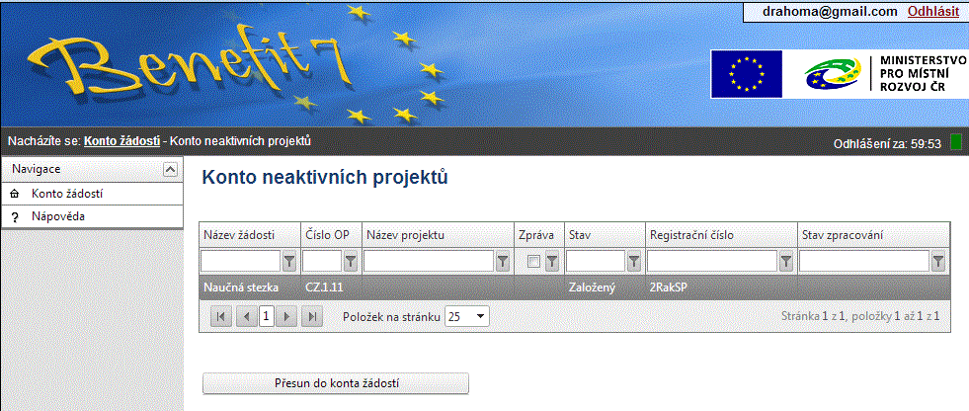
Task: Click the Stránka 1 z 1 pager summary
Action: click(x=861, y=316)
